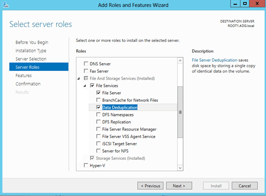Viewport: 266px width, 196px height.
Task: Select the File Server VSS Agent Service label
Action: (129, 136)
